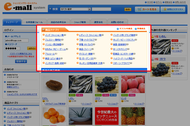Click the 登録する register button
Viewport: 190px width, 126px height.
[x=21, y=61]
